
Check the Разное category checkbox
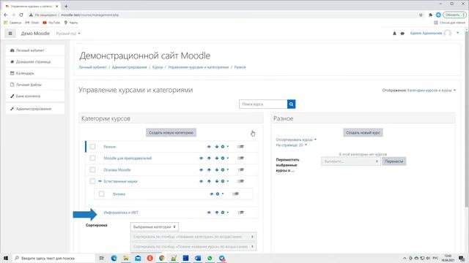click(92, 147)
